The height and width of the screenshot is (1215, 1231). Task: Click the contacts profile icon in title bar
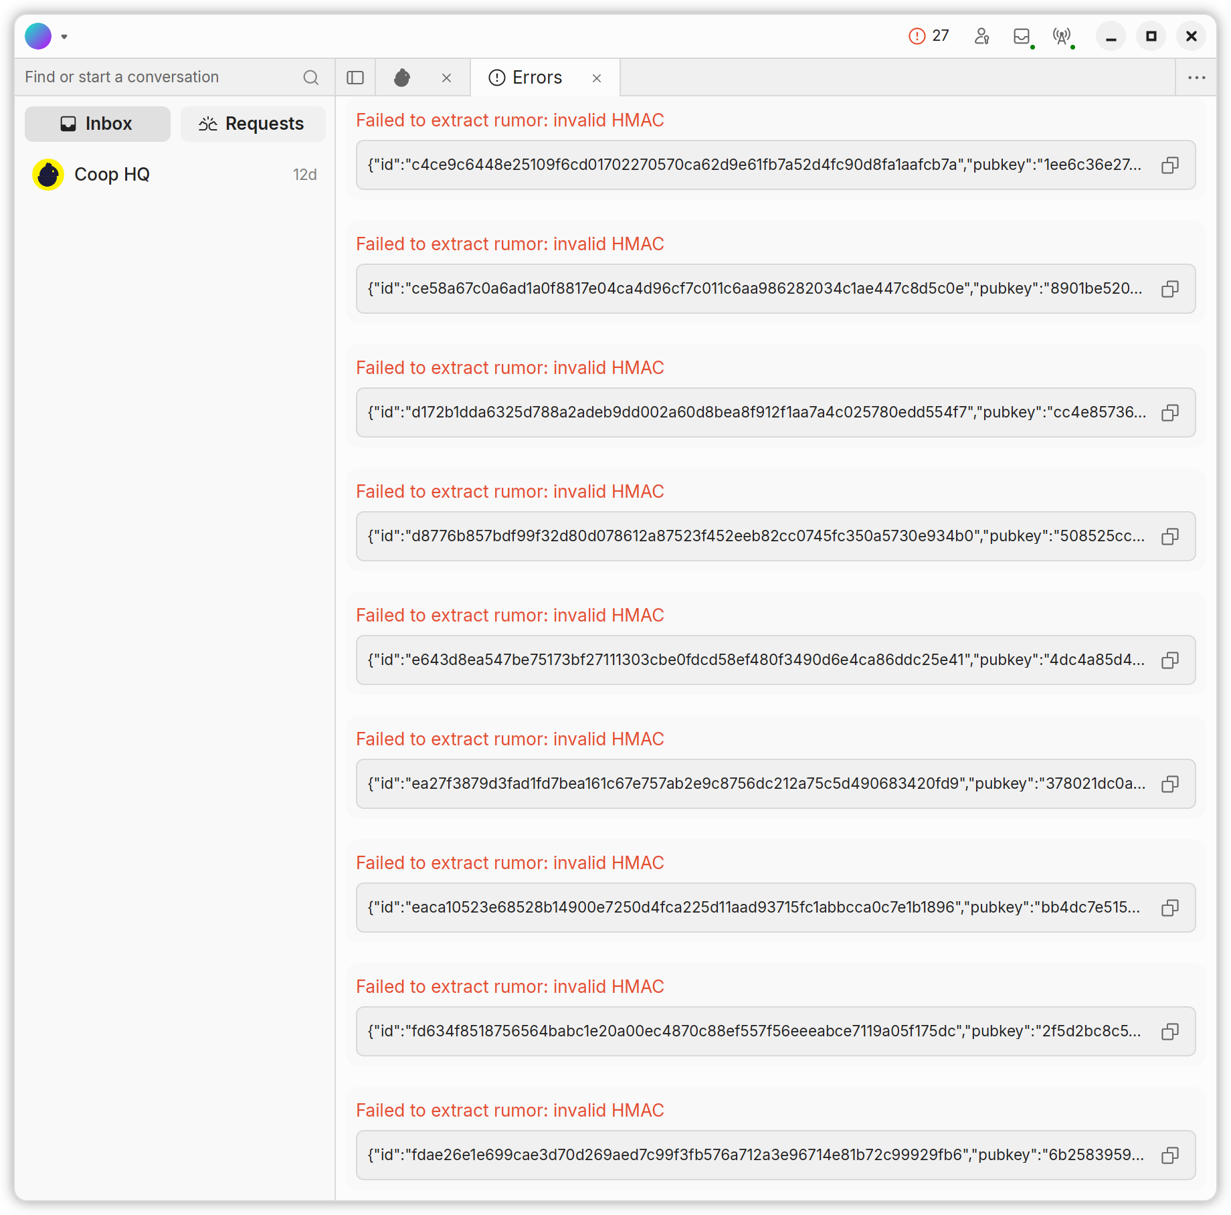[981, 36]
